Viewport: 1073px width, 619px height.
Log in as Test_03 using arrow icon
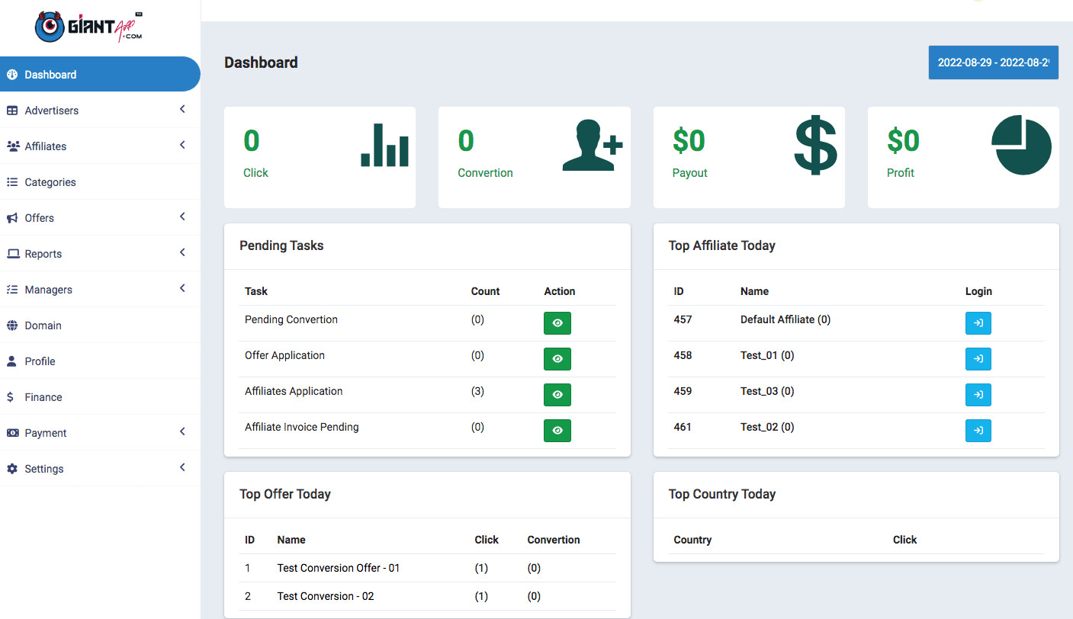[x=978, y=395]
